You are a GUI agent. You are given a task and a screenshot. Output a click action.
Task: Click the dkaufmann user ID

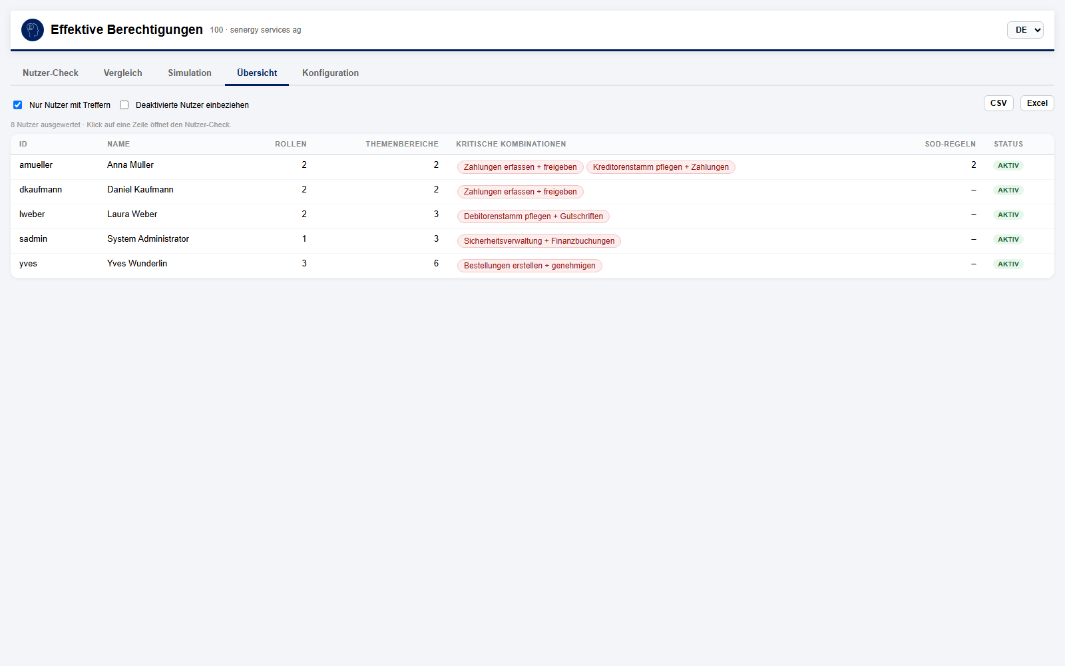[41, 190]
